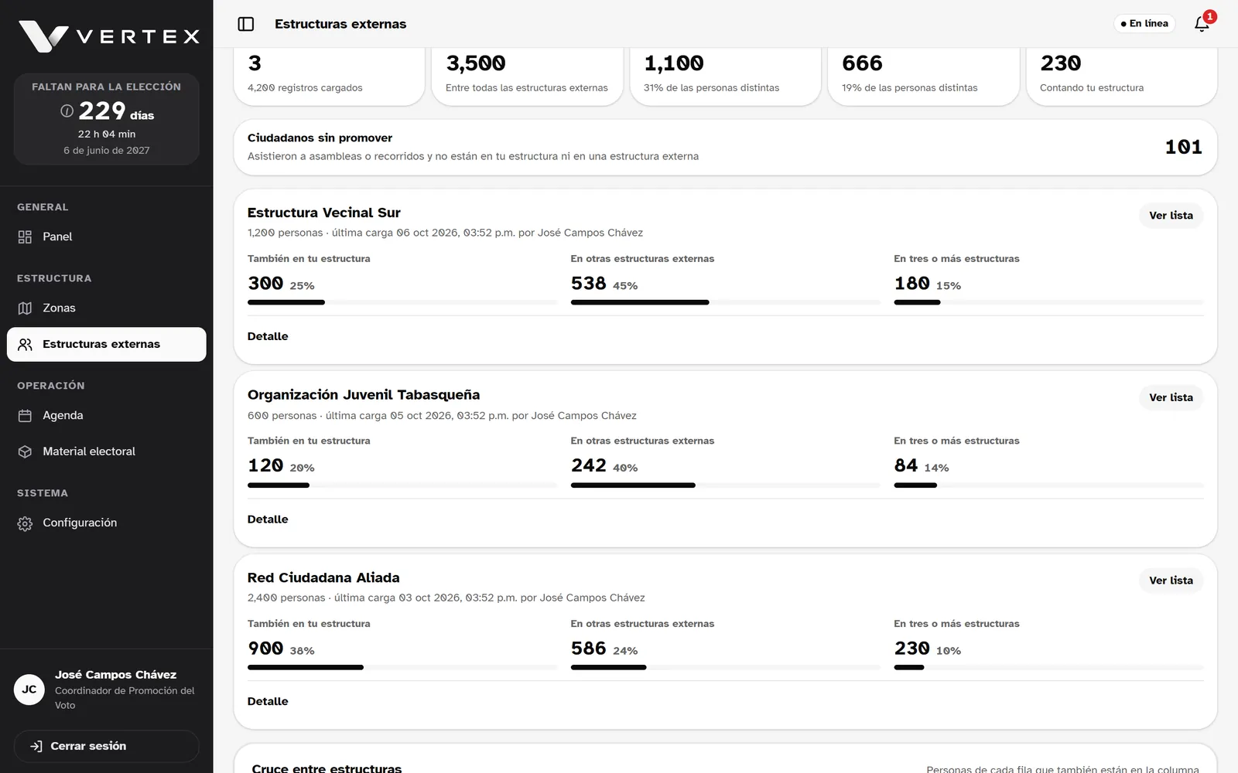The image size is (1238, 773).
Task: Click the 538 45% progress bar
Action: [726, 302]
